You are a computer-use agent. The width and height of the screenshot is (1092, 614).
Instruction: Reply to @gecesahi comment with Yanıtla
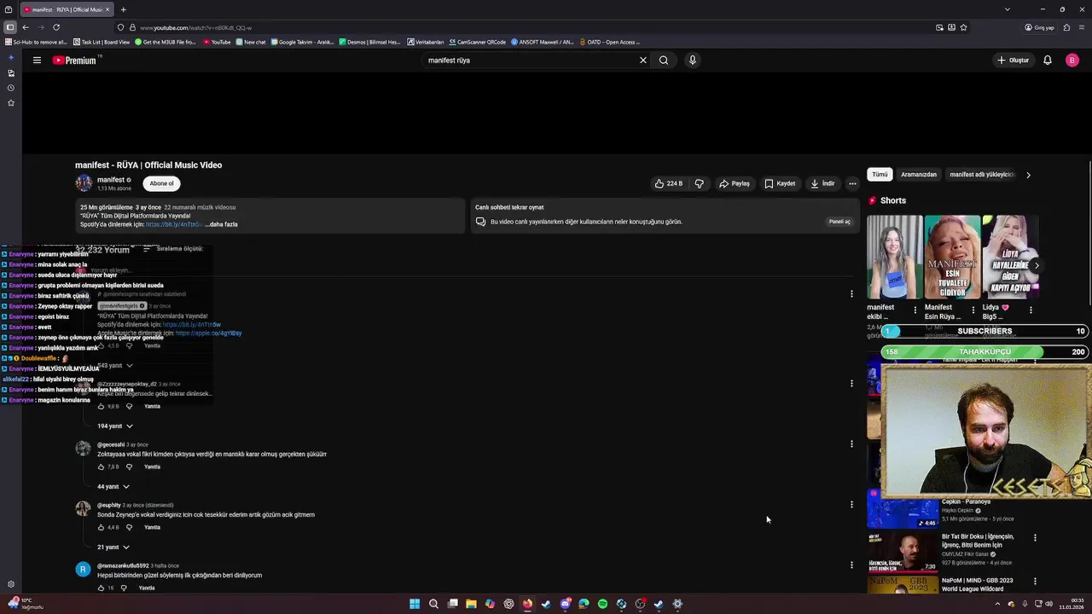click(152, 466)
